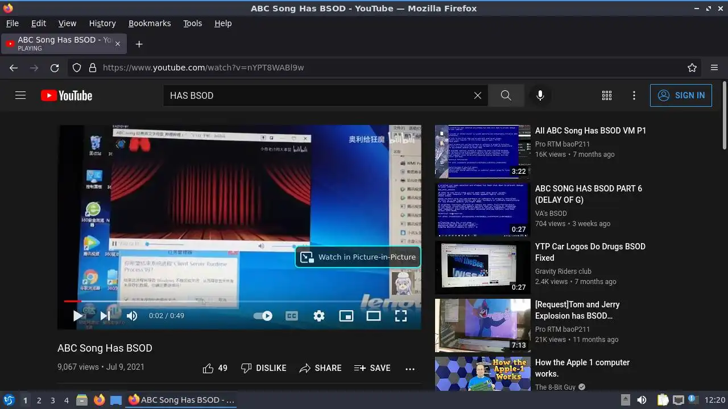Screen dimensions: 728x409
Task: Toggle closed captions CC
Action: (x=292, y=316)
